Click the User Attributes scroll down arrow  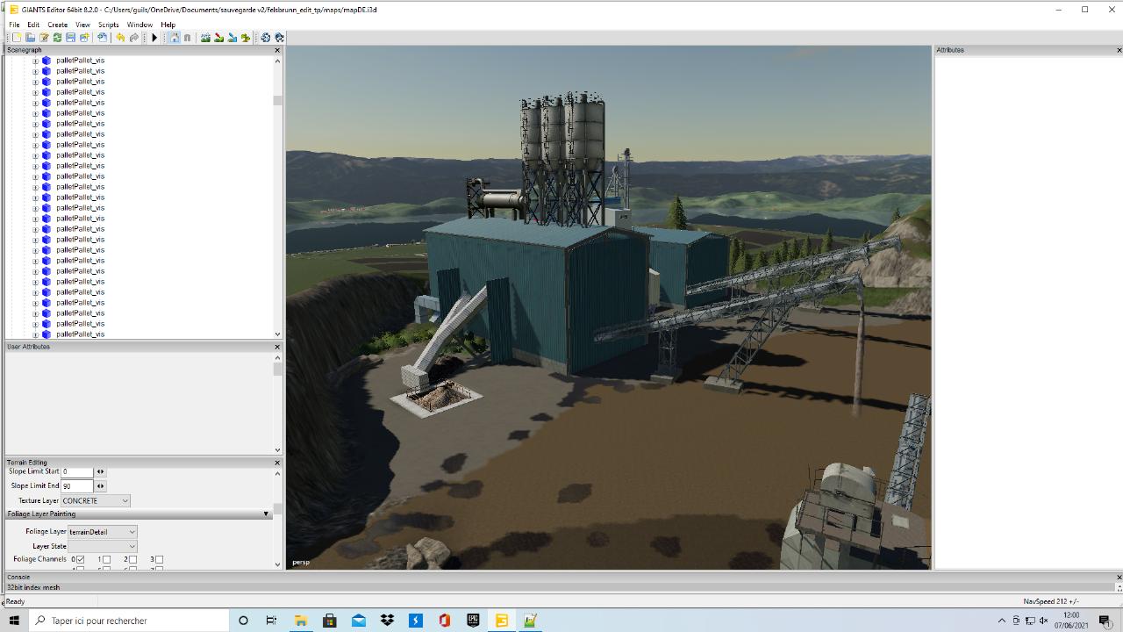pyautogui.click(x=277, y=449)
